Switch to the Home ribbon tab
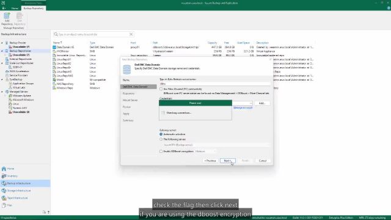Screen dimensions: 391x220 (15, 8)
